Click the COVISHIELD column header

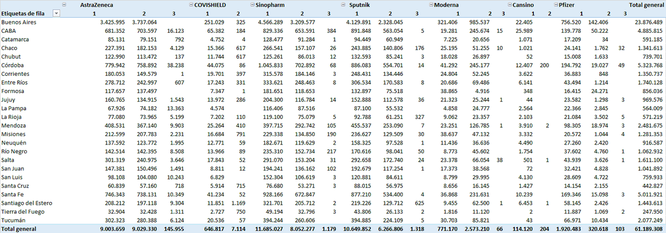click(x=210, y=4)
